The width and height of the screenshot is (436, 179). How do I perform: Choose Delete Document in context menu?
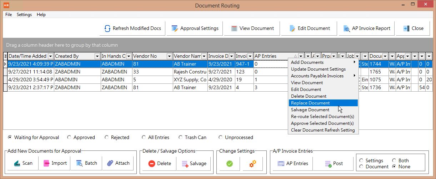[323, 96]
